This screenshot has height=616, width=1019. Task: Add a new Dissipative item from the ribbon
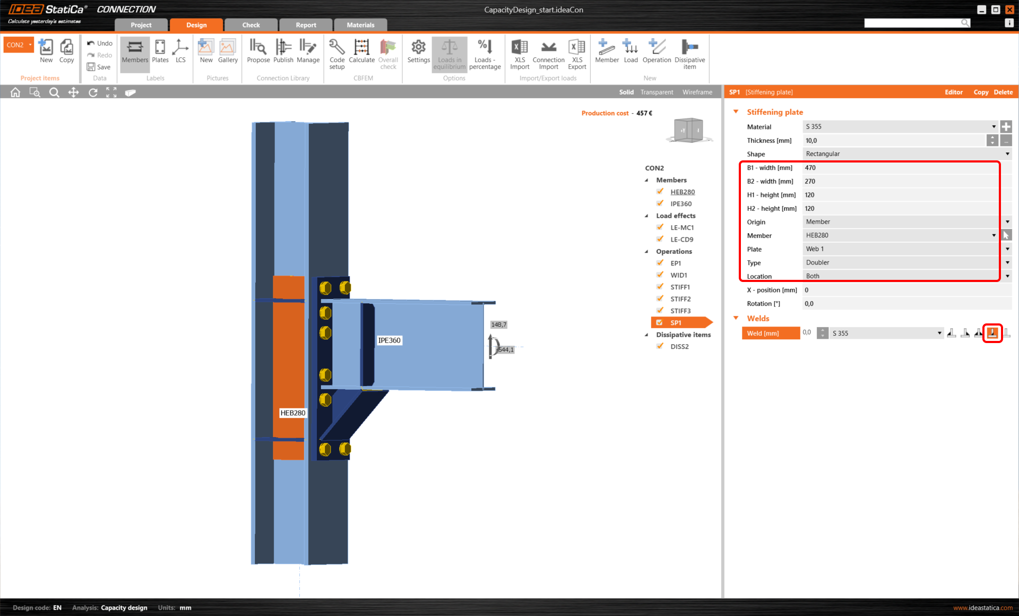(x=689, y=53)
